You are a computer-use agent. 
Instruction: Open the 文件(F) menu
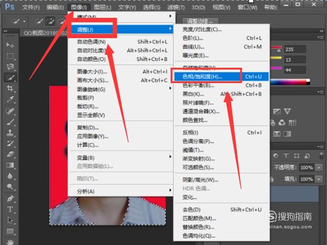coord(31,7)
